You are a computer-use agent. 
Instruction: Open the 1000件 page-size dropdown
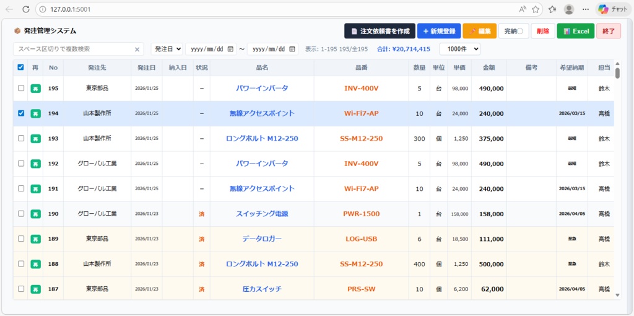(x=460, y=50)
